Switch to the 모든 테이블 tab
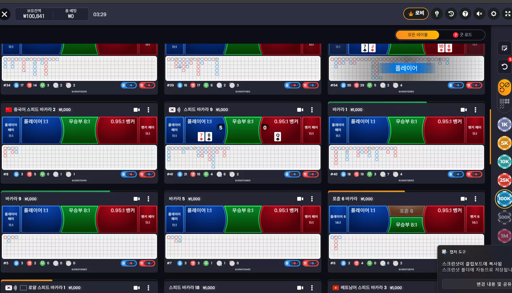 [x=417, y=35]
